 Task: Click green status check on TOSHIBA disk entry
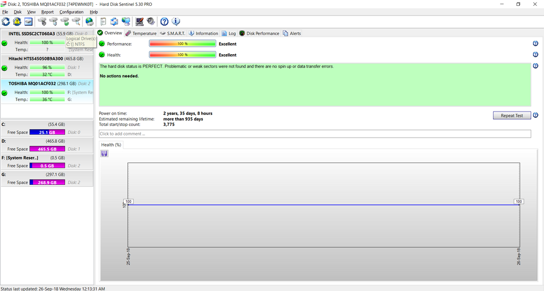coord(4,93)
